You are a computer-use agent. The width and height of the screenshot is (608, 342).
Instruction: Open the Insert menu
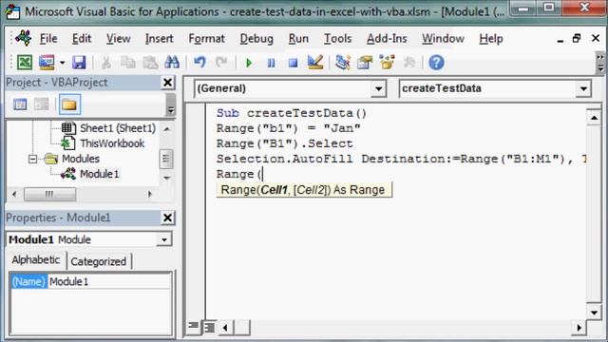point(159,38)
